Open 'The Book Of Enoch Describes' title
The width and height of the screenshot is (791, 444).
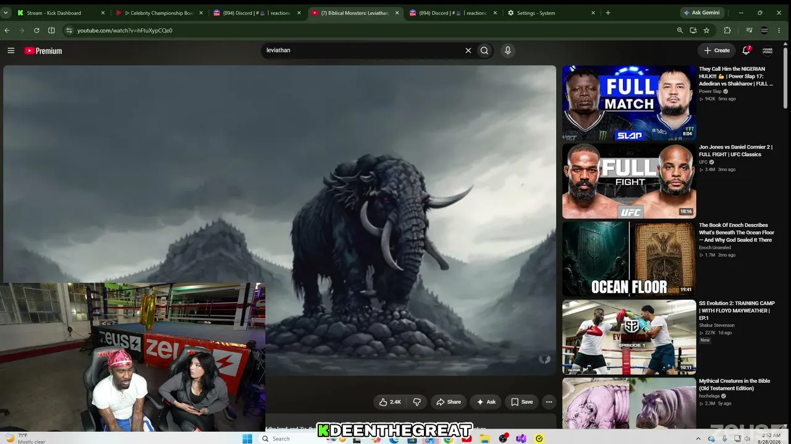pyautogui.click(x=736, y=232)
